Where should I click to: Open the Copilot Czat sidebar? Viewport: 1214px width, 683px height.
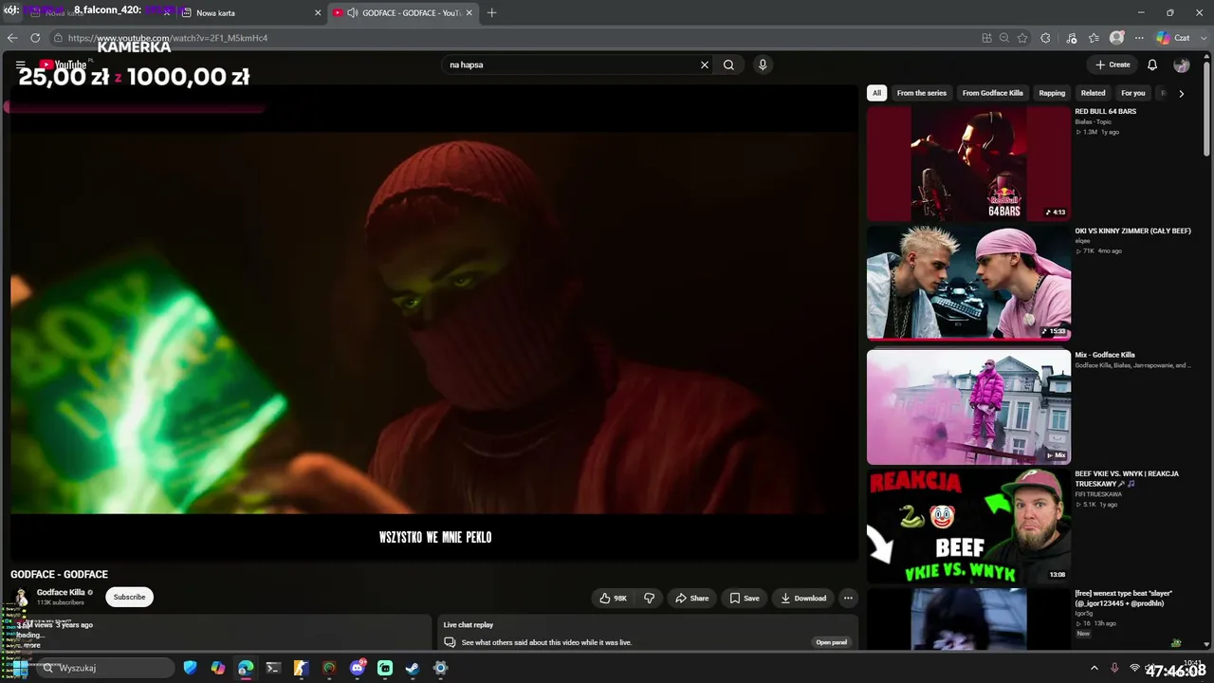(1174, 38)
